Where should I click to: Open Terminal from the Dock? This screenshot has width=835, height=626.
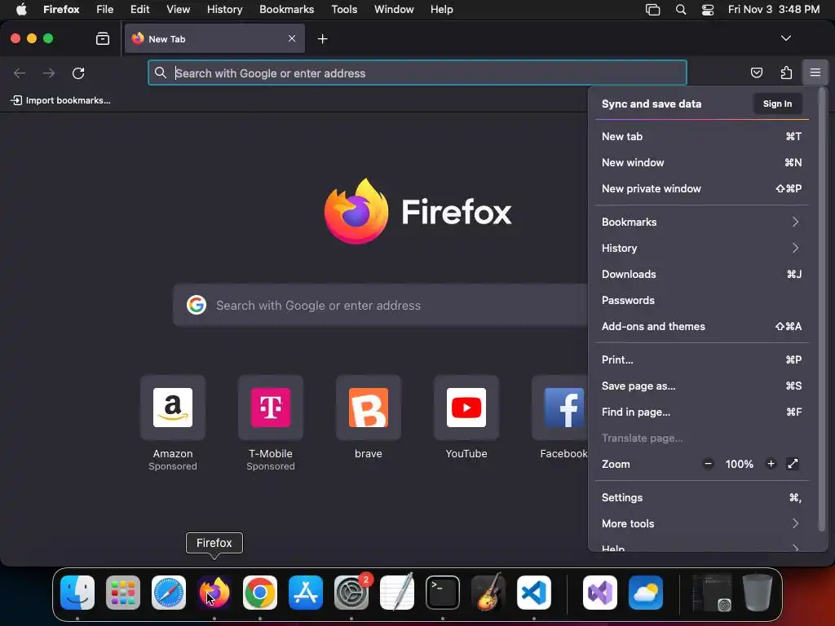coord(443,593)
